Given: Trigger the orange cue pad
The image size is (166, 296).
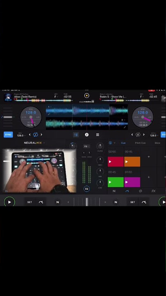Looking at the screenshot, I should point(132,162).
